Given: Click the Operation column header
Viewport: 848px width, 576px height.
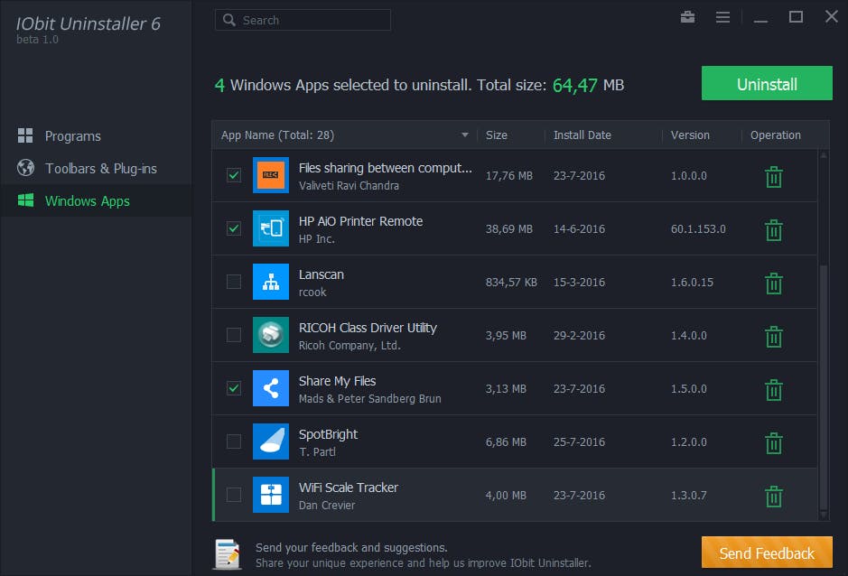Looking at the screenshot, I should coord(775,135).
